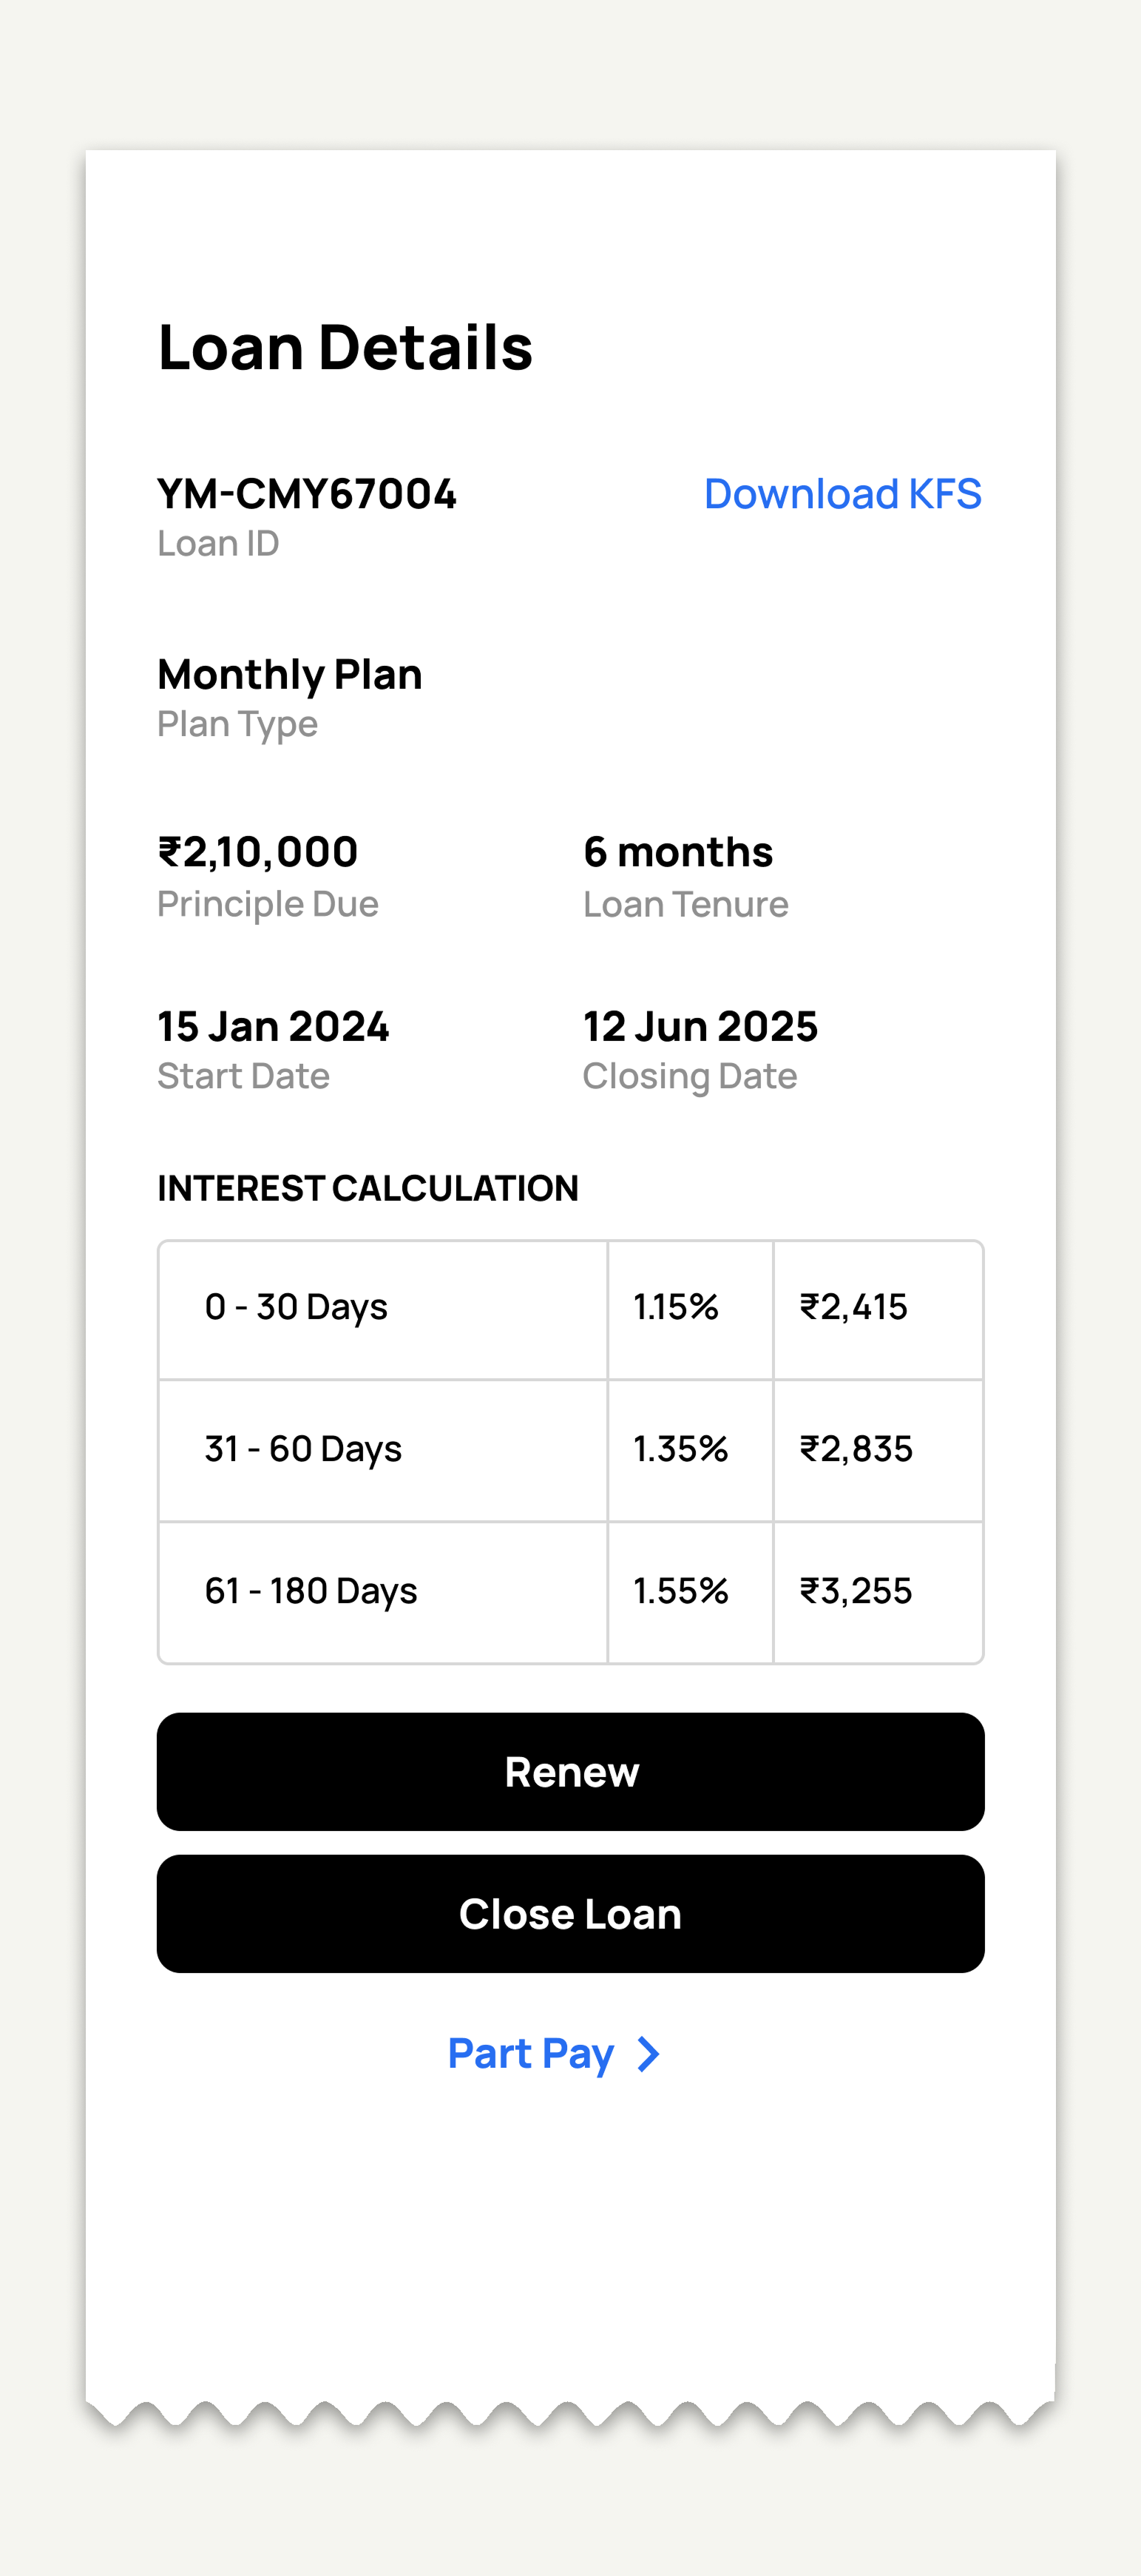The image size is (1141, 2576).
Task: Click the Interest Calculation heading
Action: pyautogui.click(x=368, y=1188)
